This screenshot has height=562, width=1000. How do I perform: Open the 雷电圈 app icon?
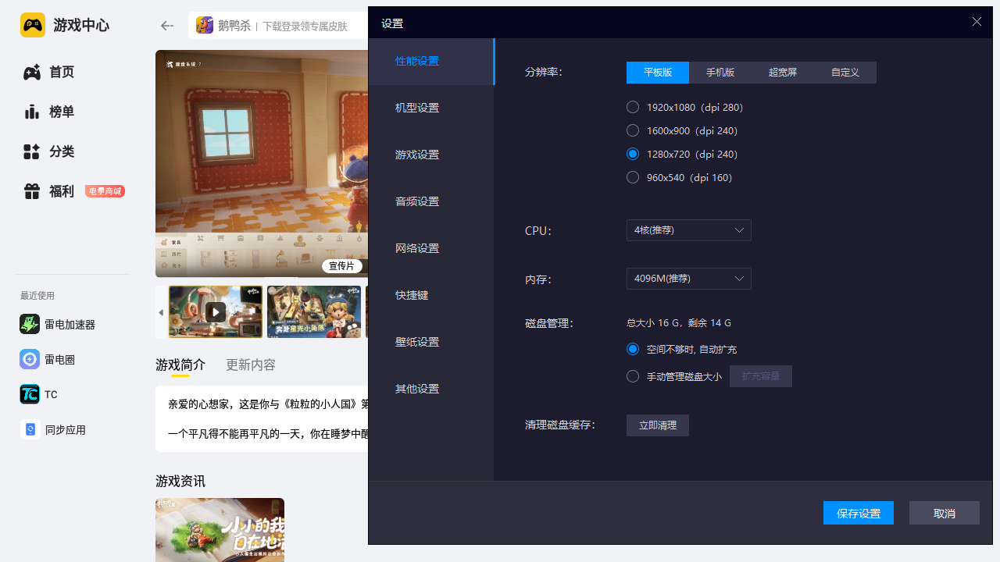click(x=30, y=360)
